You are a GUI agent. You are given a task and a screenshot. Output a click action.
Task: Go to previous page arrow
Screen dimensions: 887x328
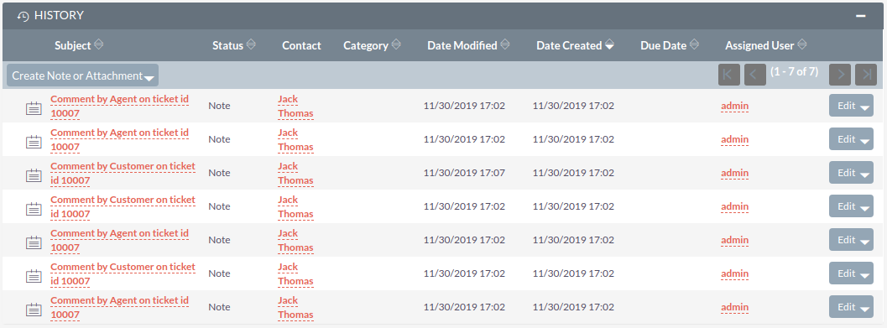tap(755, 75)
